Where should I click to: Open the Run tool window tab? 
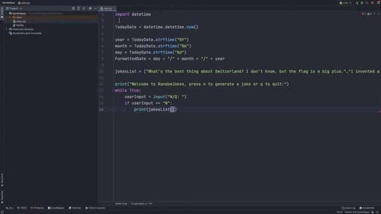click(10, 208)
